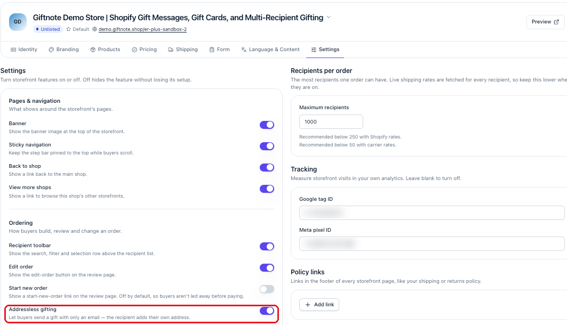Expand the store name dropdown chevron
567x326 pixels.
pyautogui.click(x=329, y=18)
